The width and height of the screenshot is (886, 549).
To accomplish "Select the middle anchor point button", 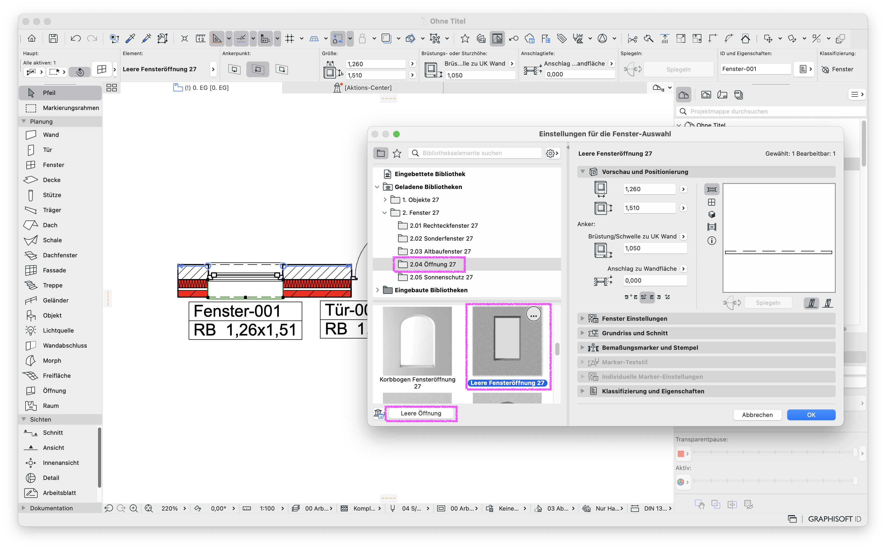I will pos(258,69).
